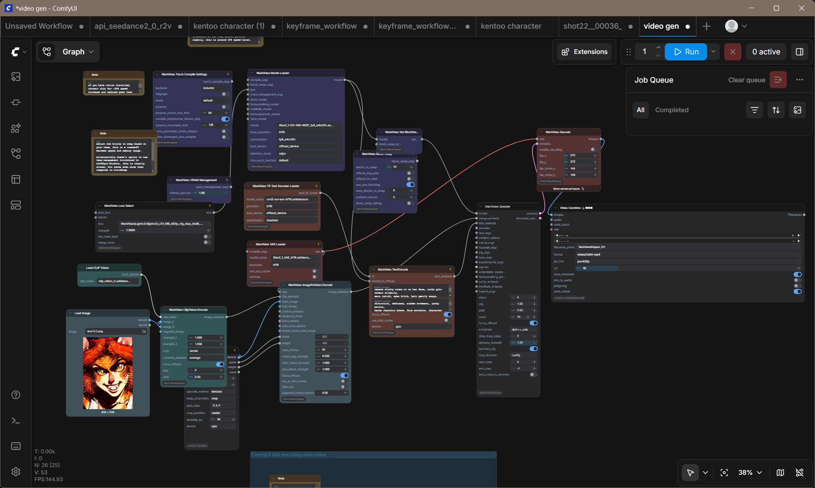Expand canvas mode dropdown arrow
The image size is (815, 488).
(x=705, y=473)
